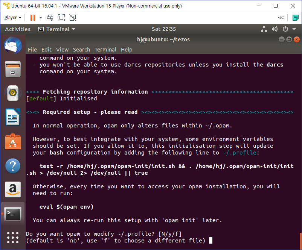Image resolution: width=302 pixels, height=250 pixels.
Task: Open Thunderbird mail from the dock
Action: 13,45
